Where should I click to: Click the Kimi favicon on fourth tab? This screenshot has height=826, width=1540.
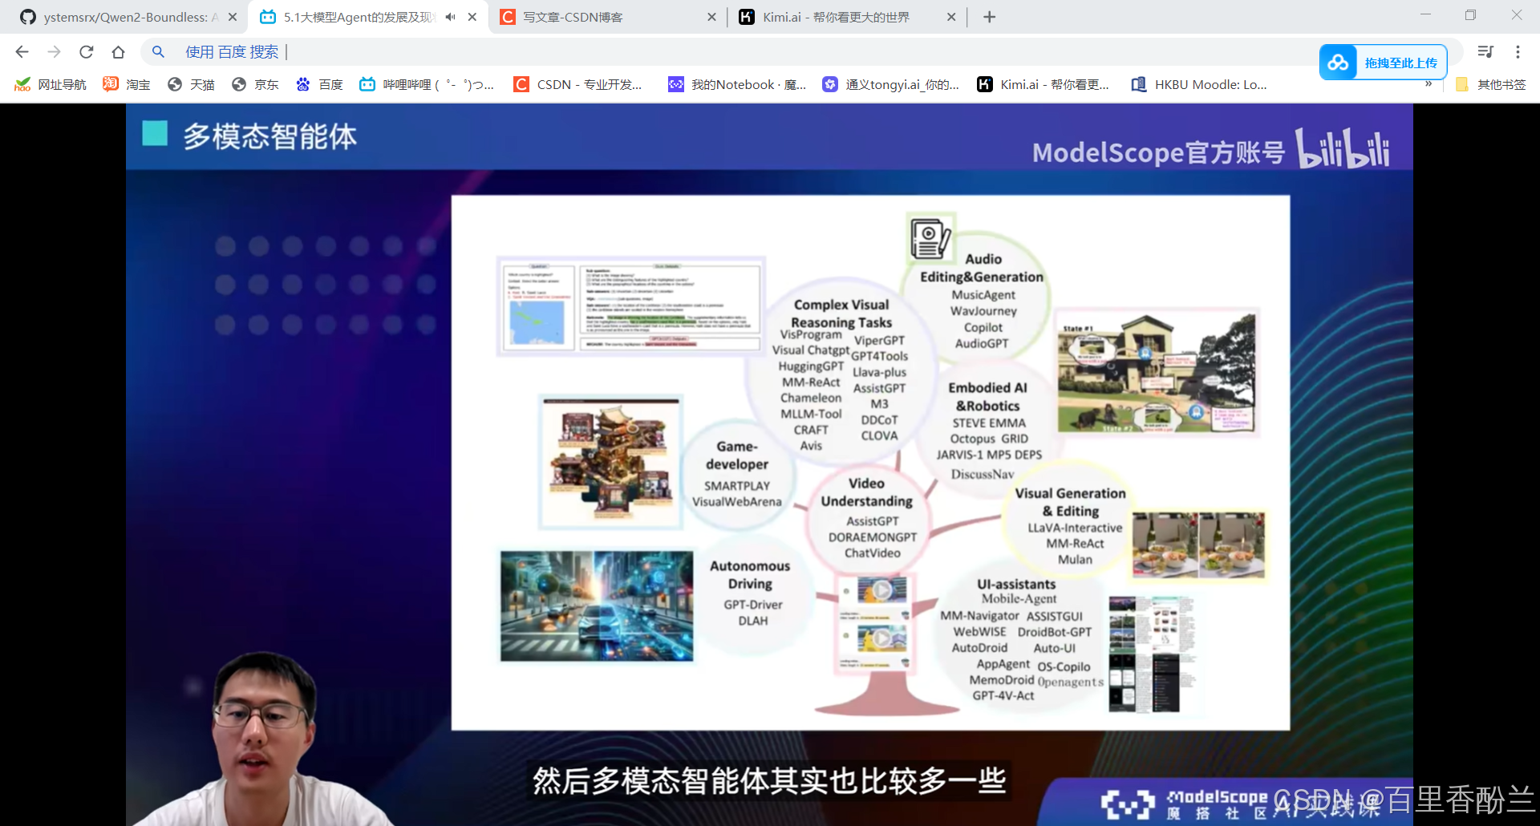coord(747,17)
